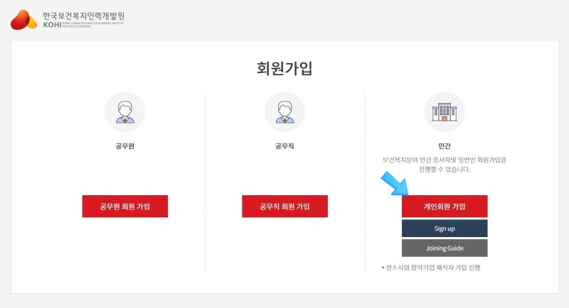
Task: Click the red-orange KOHI logo emblem
Action: coord(24,20)
